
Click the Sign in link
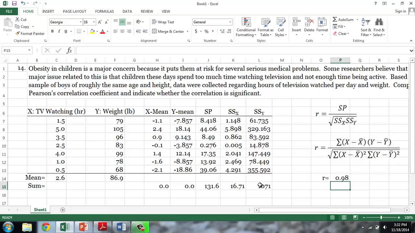pyautogui.click(x=400, y=11)
